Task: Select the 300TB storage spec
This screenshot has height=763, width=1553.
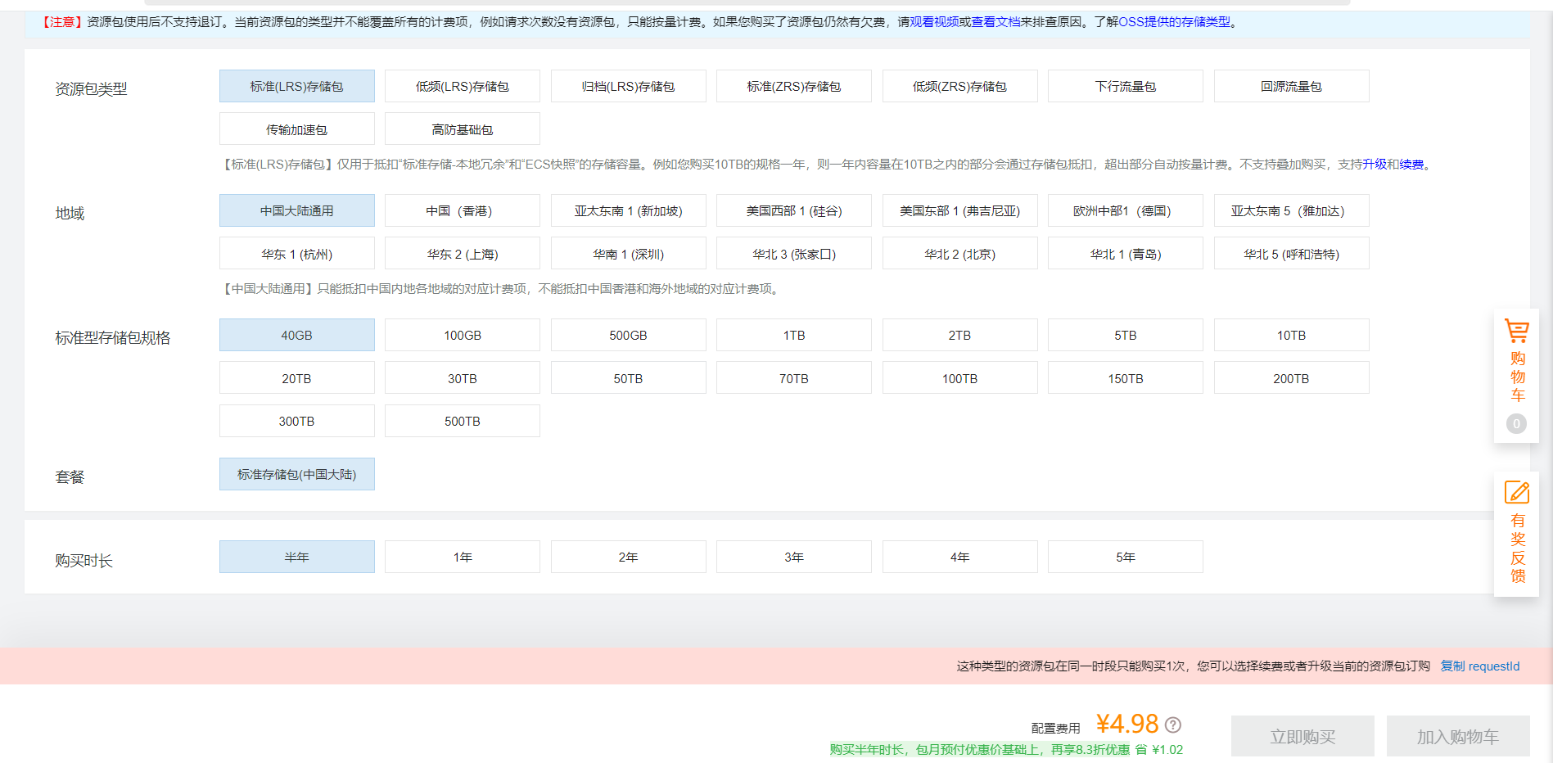Action: (296, 421)
